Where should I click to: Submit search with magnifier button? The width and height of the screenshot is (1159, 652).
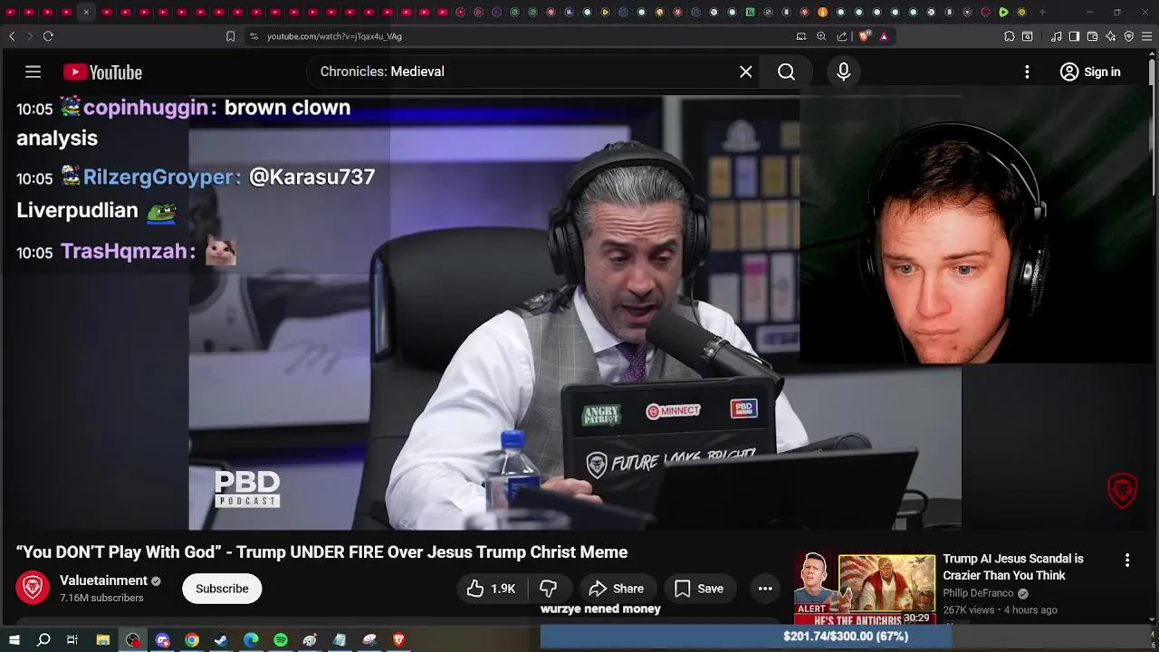pos(786,72)
